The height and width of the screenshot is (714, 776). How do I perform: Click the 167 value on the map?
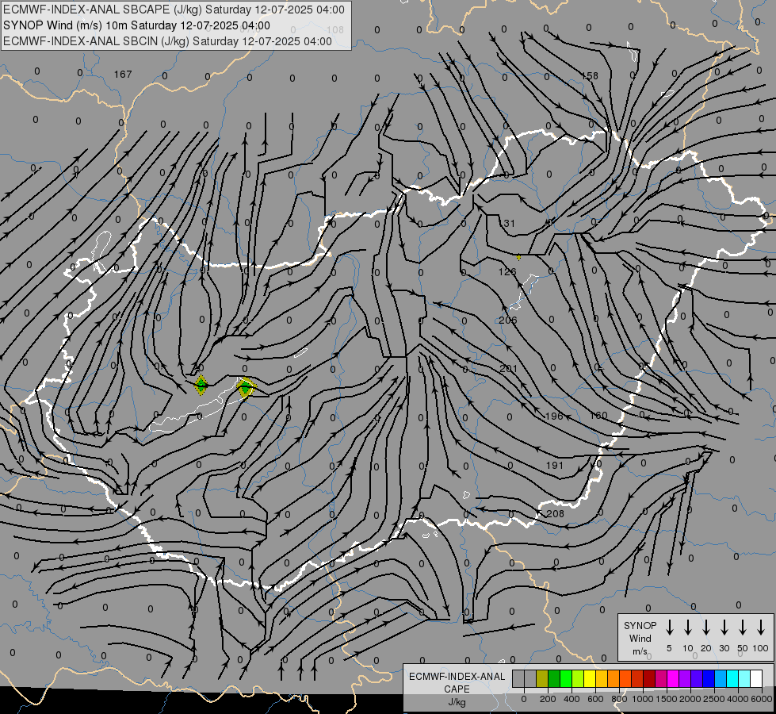coord(123,75)
